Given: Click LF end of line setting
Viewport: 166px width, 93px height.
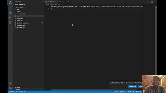Looking at the screenshot, I should (x=133, y=92).
